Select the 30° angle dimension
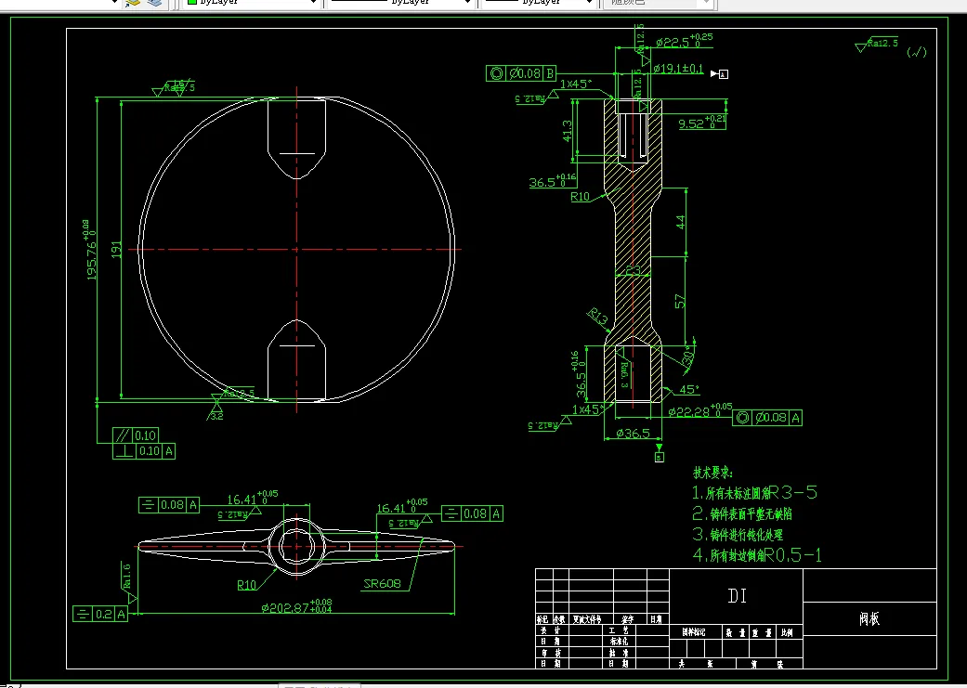Screen dimensions: 967x688 click(x=689, y=357)
